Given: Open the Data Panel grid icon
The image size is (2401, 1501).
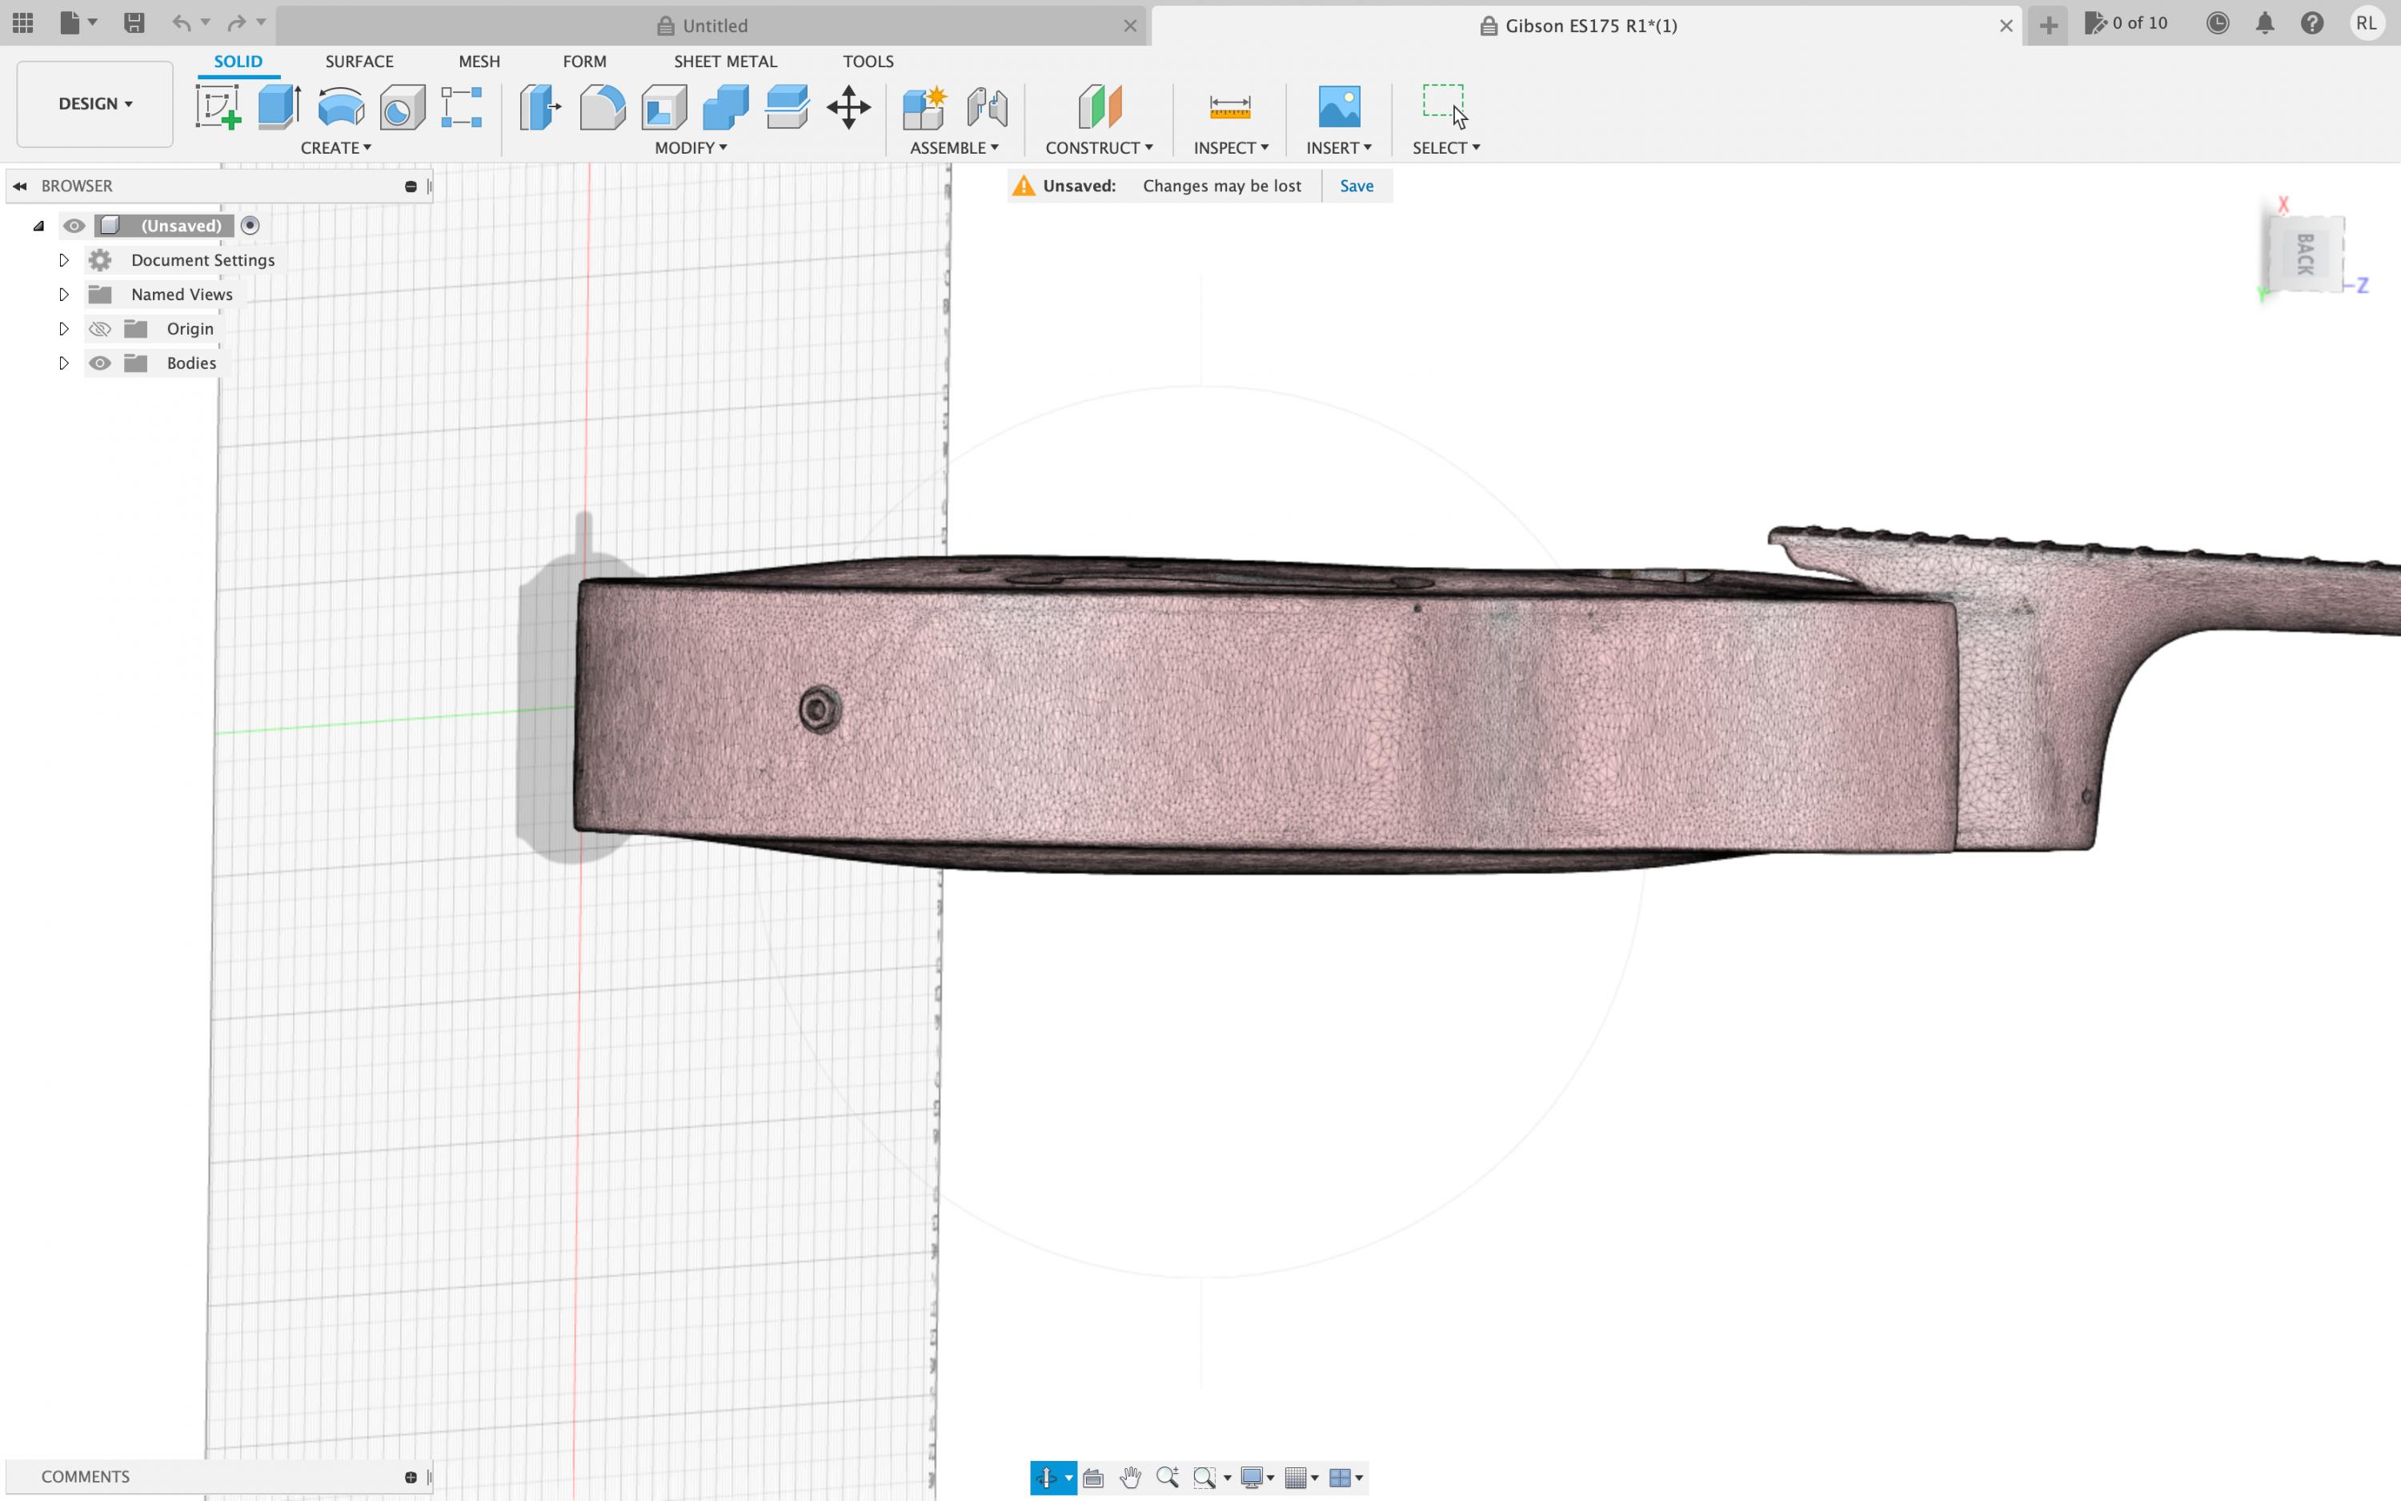Looking at the screenshot, I should (x=23, y=23).
